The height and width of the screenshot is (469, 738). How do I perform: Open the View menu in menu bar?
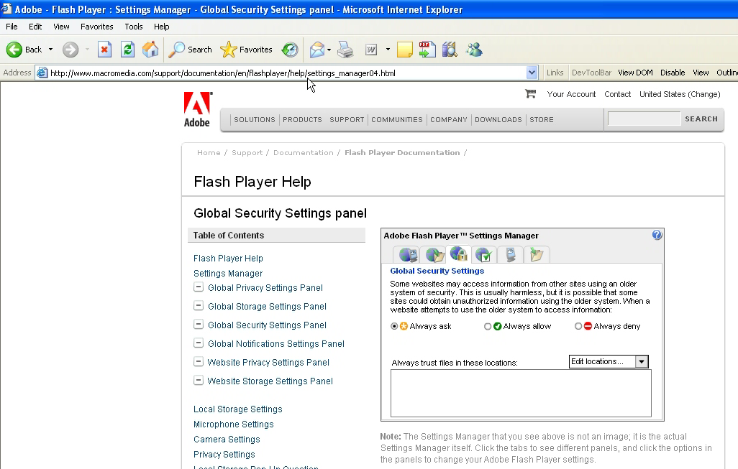point(61,27)
